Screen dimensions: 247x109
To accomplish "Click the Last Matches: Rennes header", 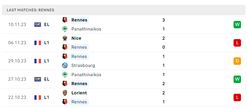I will coord(31,10).
